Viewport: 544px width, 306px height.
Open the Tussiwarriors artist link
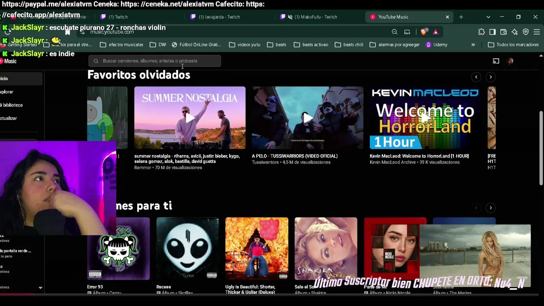click(265, 162)
